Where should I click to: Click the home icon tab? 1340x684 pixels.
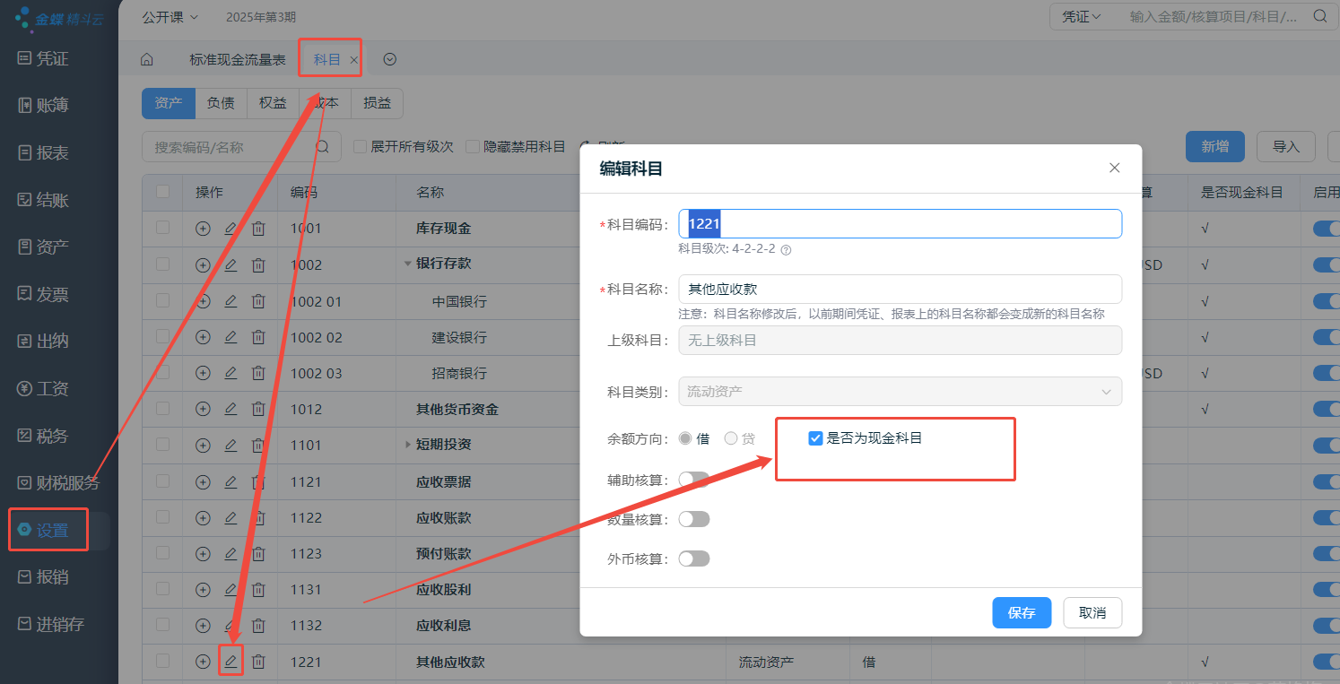coord(146,60)
